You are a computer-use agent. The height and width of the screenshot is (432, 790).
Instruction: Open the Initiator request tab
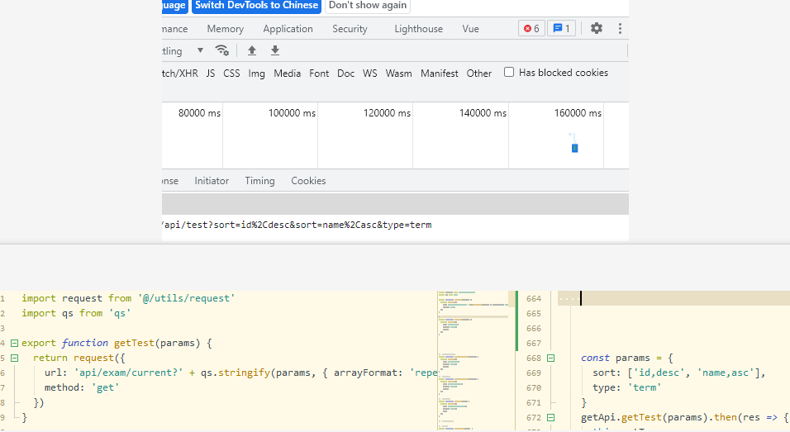pos(212,181)
